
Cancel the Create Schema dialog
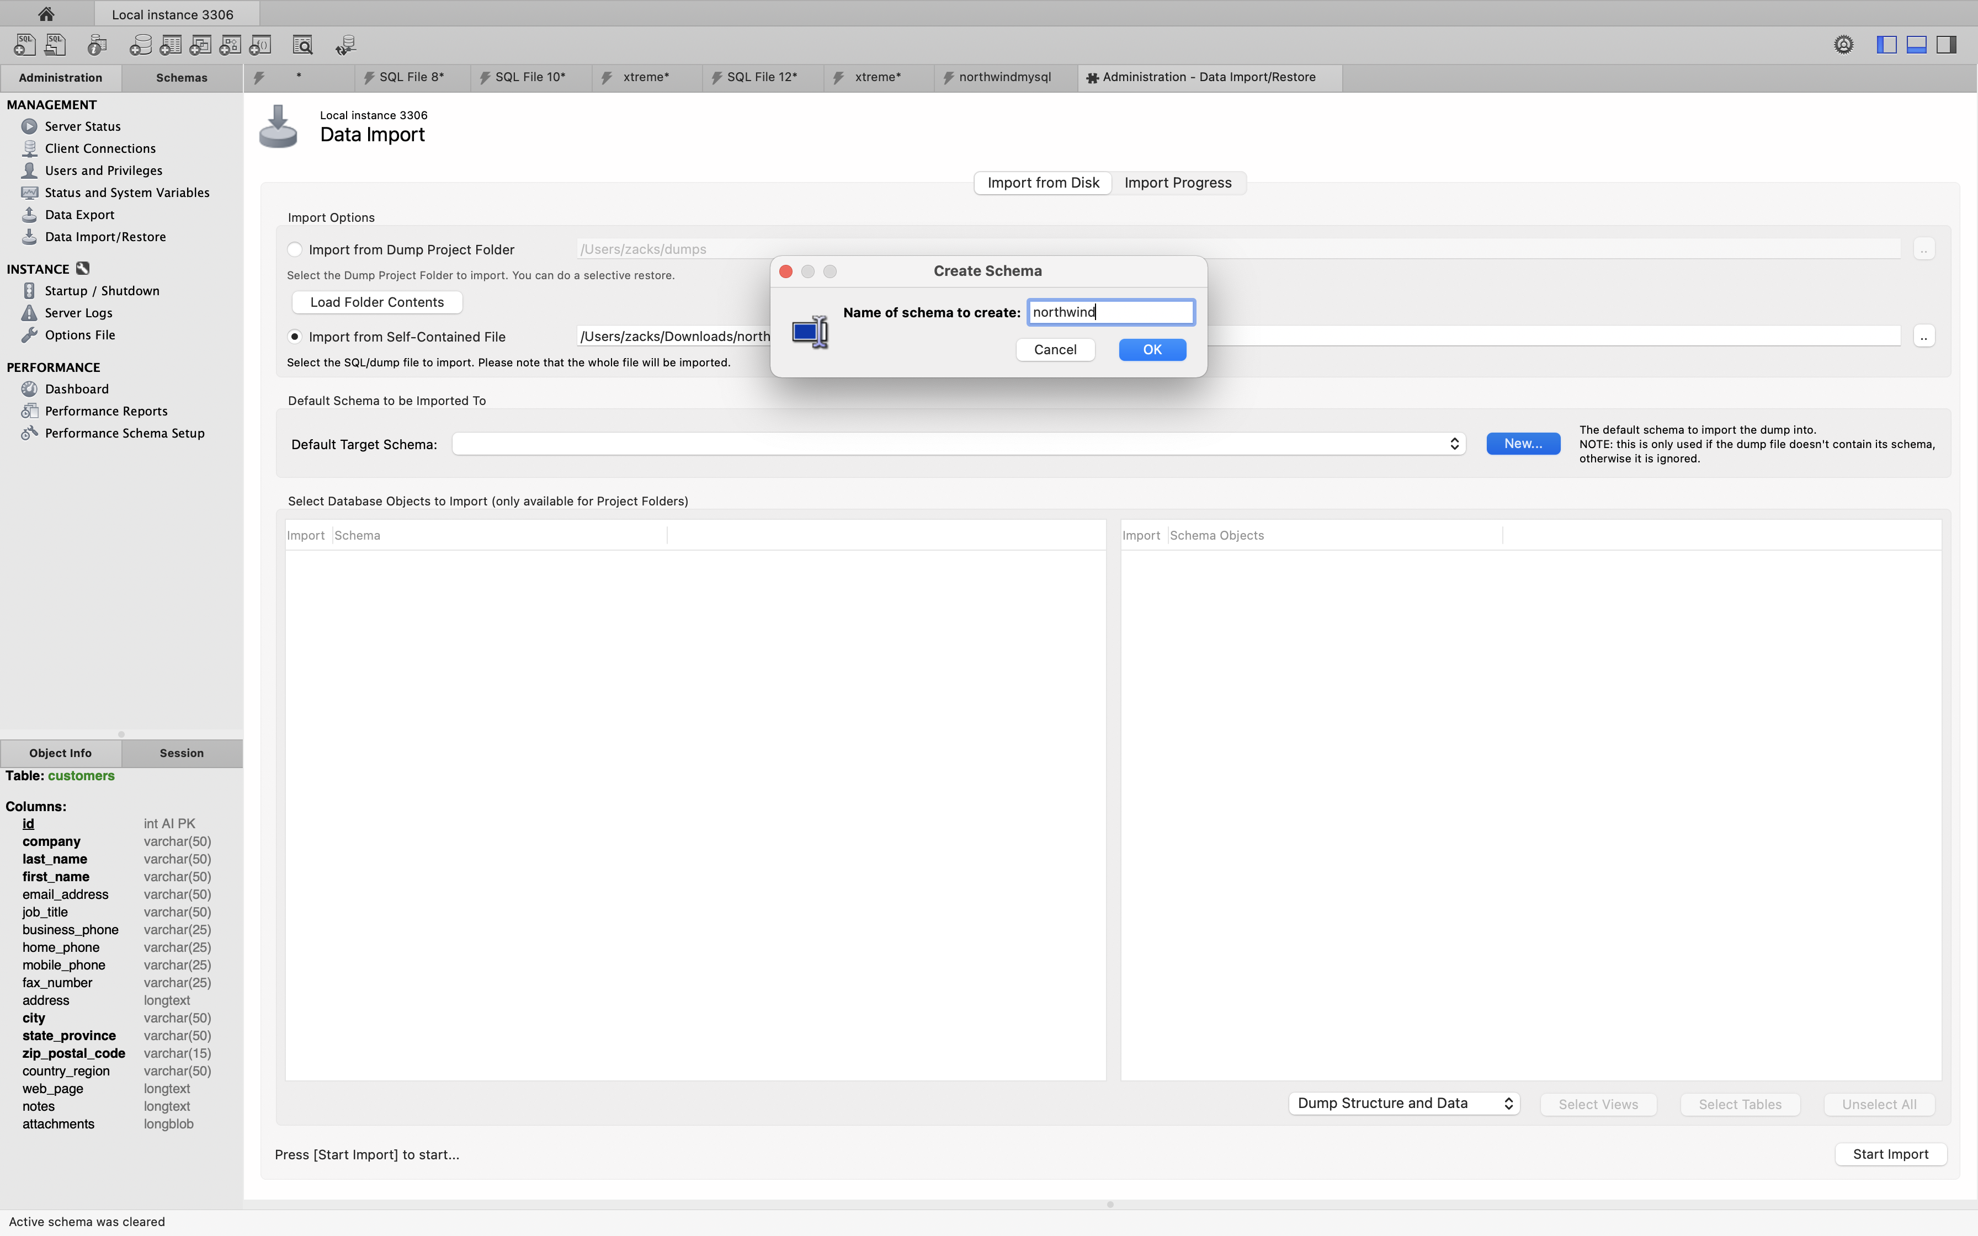coord(1054,350)
